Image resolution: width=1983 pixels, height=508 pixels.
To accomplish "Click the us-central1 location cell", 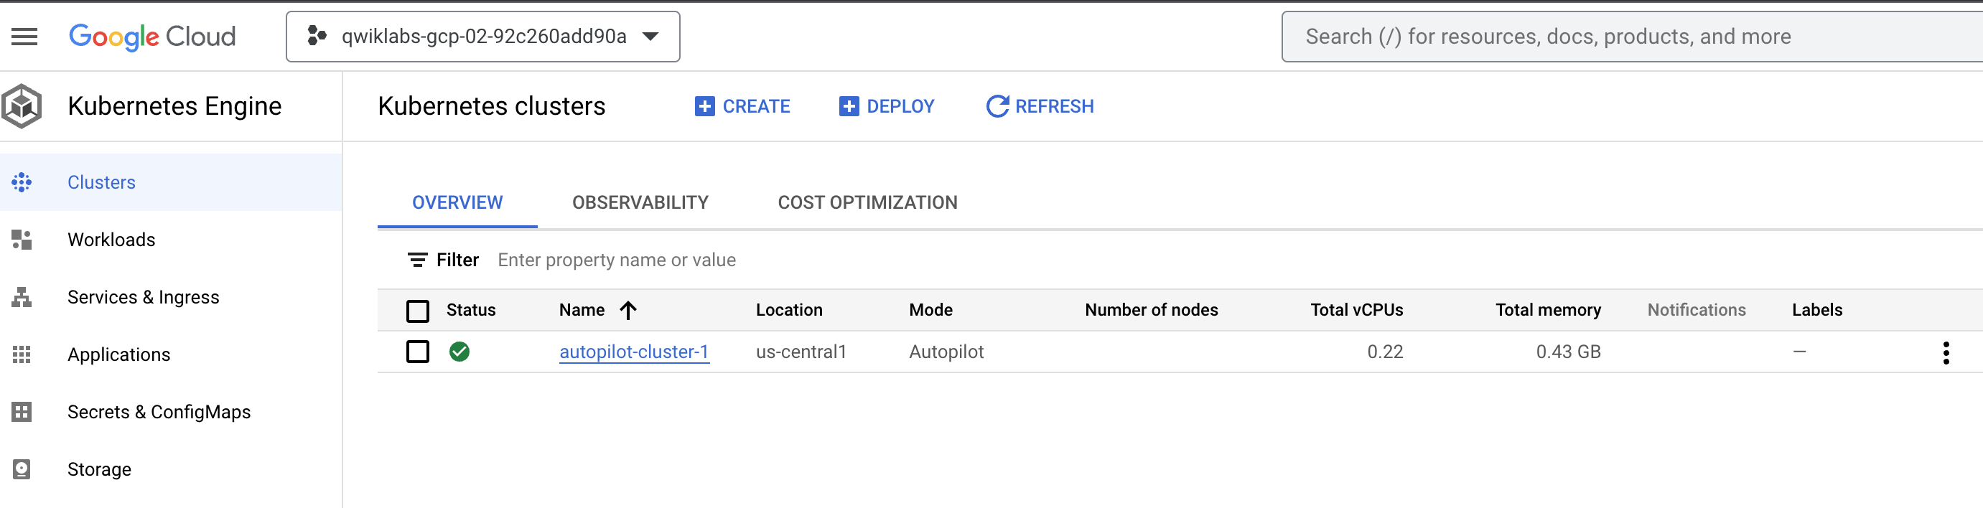I will pos(801,352).
